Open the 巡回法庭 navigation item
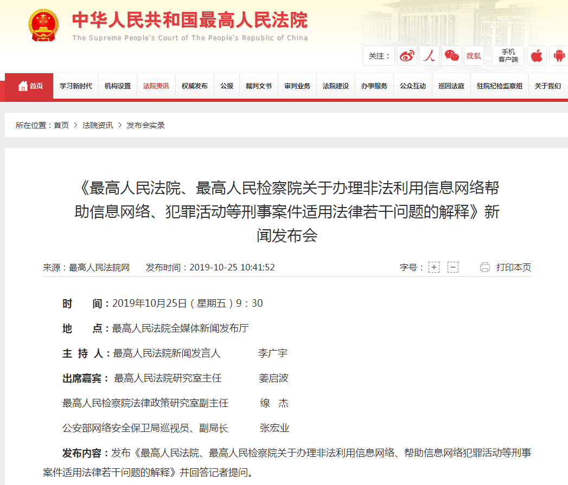This screenshot has width=568, height=485. [451, 86]
